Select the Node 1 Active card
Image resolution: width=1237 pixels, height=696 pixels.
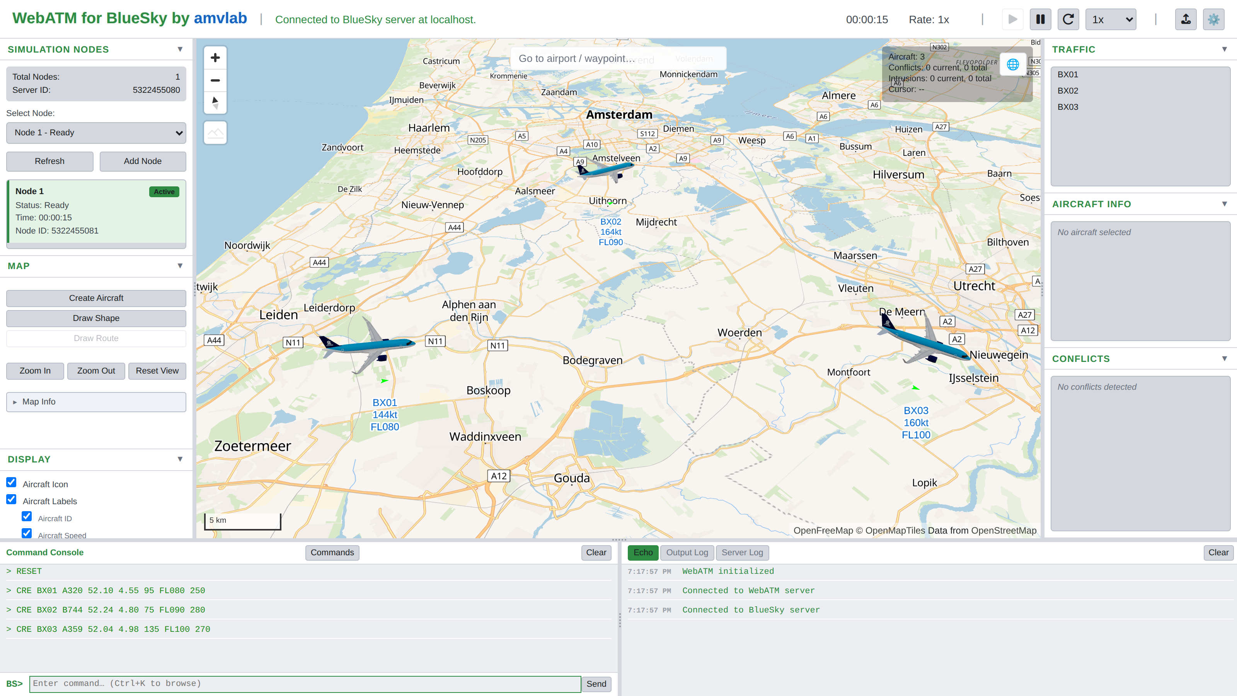click(96, 212)
